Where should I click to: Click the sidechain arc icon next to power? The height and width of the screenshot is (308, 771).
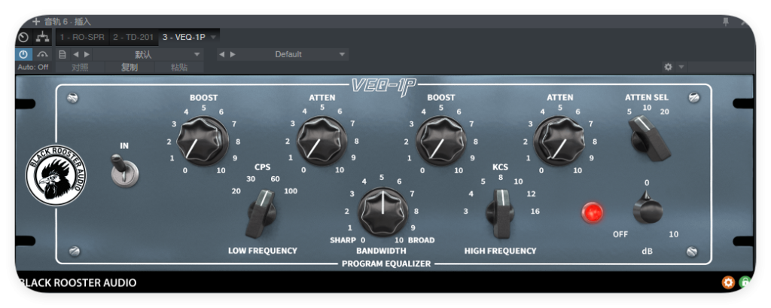tap(43, 54)
